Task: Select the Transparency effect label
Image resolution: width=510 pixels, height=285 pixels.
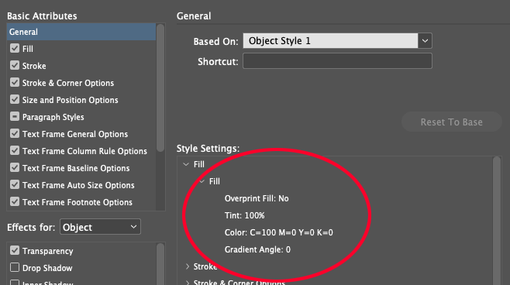Action: point(48,251)
